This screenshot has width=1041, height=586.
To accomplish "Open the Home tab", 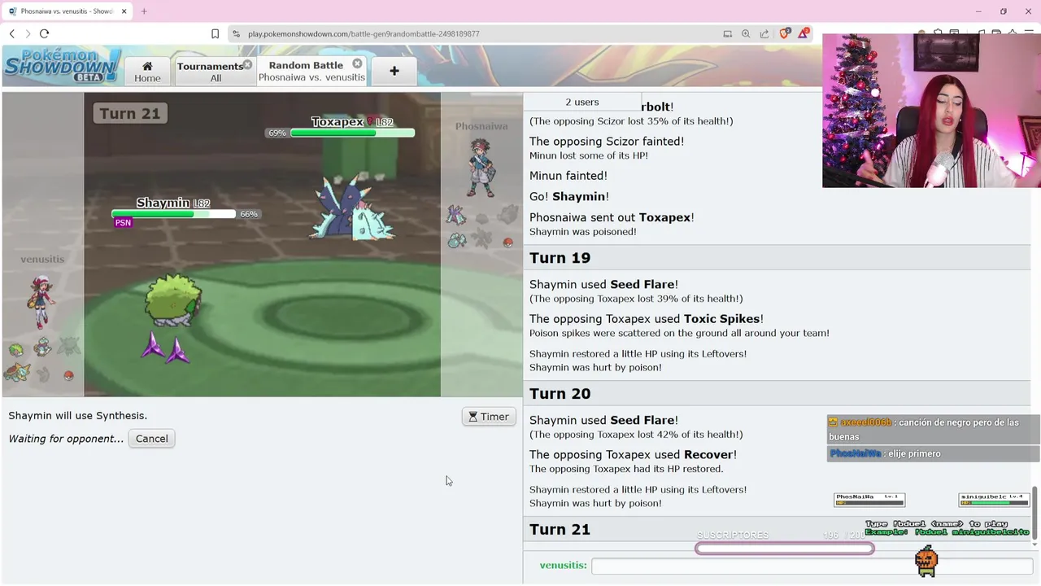I will (x=147, y=71).
